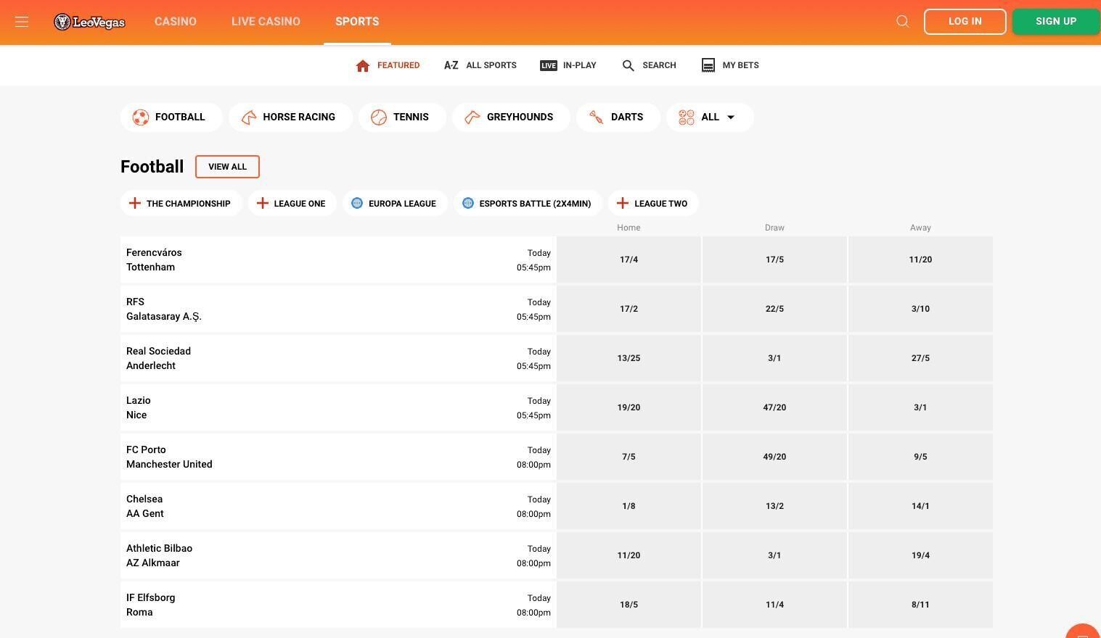Switch to the Live Casino tab
Image resolution: width=1101 pixels, height=638 pixels.
[x=266, y=22]
